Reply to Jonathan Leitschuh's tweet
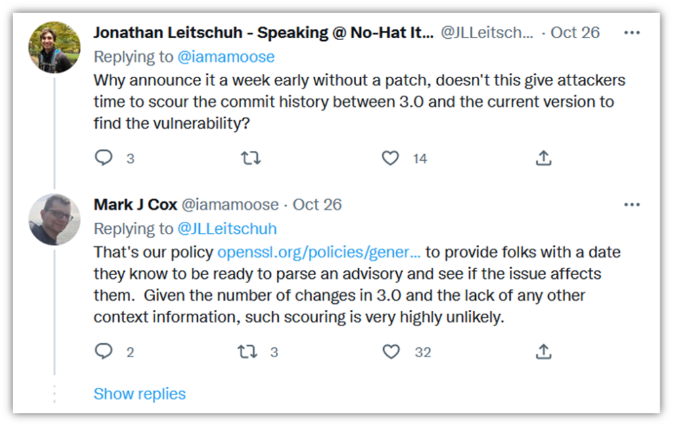 104,158
